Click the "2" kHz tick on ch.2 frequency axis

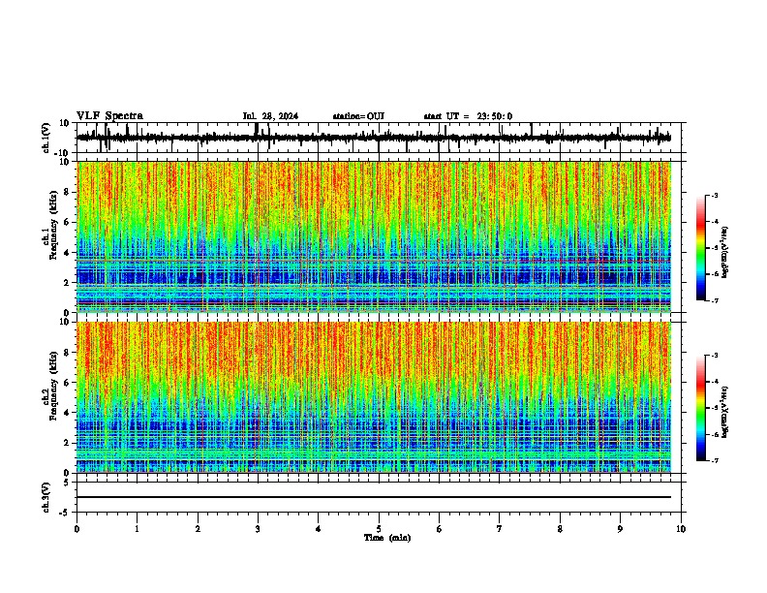click(x=67, y=443)
